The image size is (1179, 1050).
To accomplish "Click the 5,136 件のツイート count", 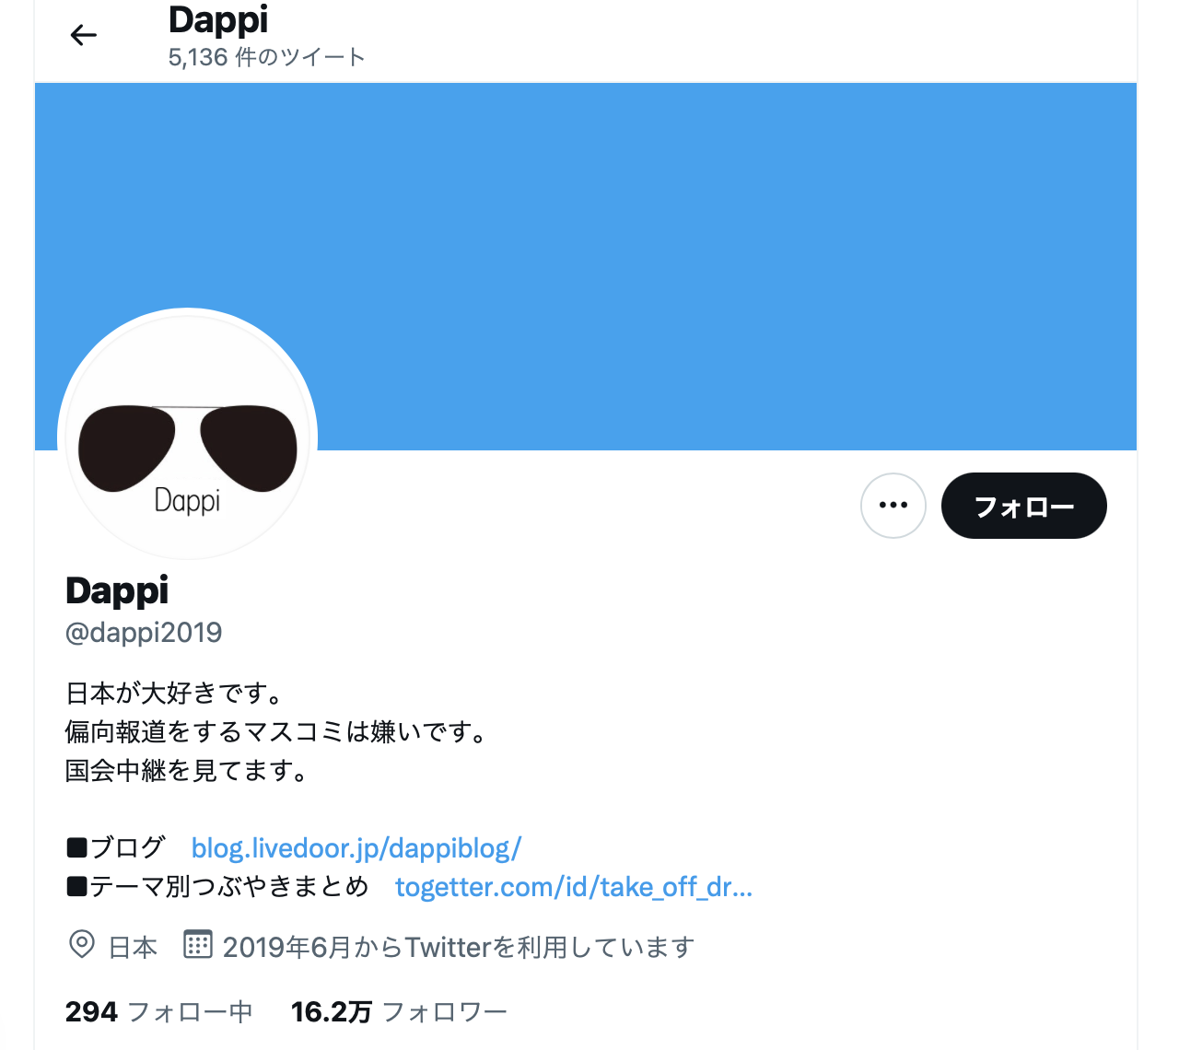I will click(x=267, y=57).
